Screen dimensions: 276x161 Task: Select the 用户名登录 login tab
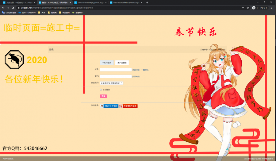122,63
